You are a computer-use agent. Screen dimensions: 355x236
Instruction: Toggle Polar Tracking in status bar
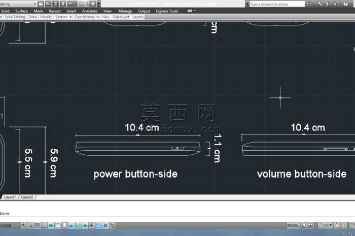point(51,225)
